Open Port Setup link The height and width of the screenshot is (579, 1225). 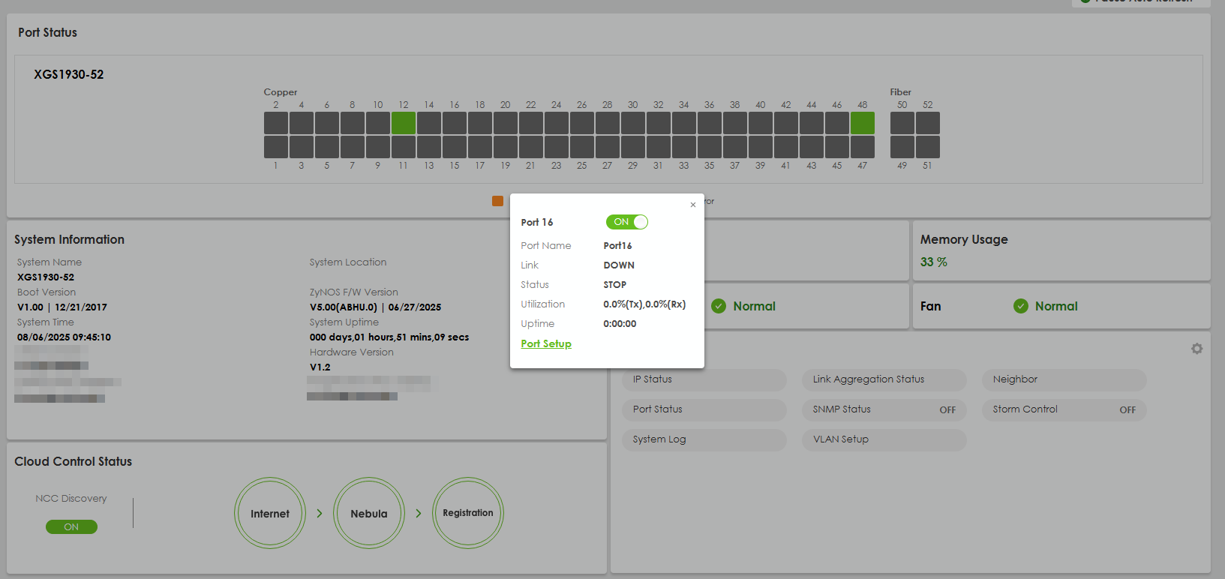(x=546, y=343)
